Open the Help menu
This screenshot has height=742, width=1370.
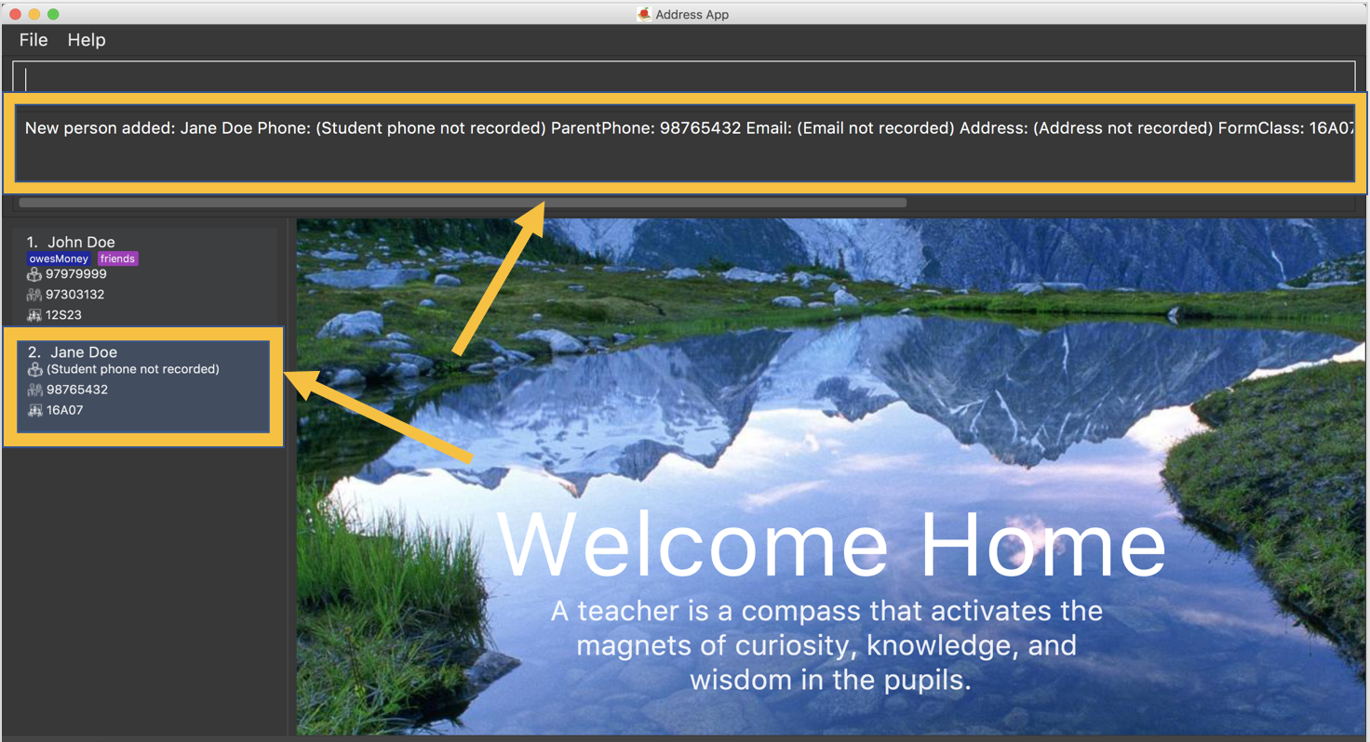coord(87,40)
